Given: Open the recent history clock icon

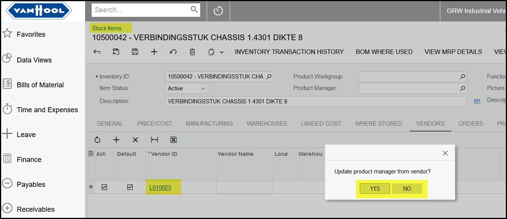Looking at the screenshot, I should pyautogui.click(x=218, y=11).
